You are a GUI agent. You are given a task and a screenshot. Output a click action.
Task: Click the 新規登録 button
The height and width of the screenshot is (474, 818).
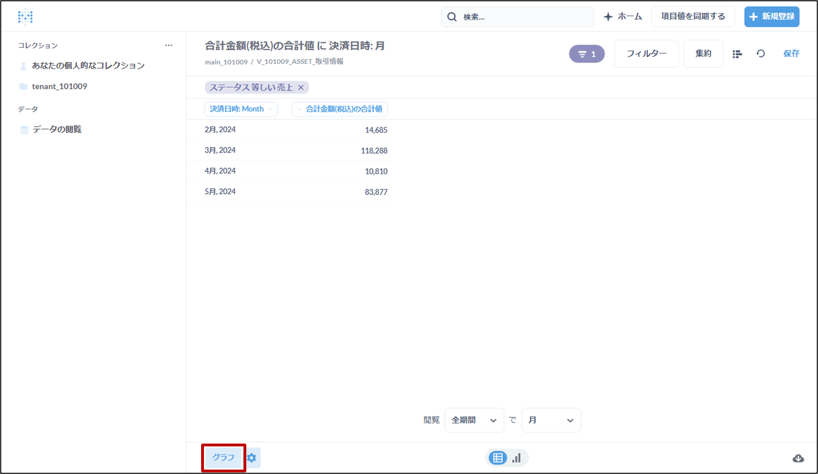click(x=772, y=17)
